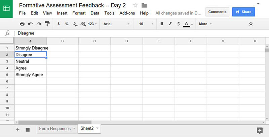Format as currency with dollar icon
Image resolution: width=269 pixels, height=137 pixels.
59,24
